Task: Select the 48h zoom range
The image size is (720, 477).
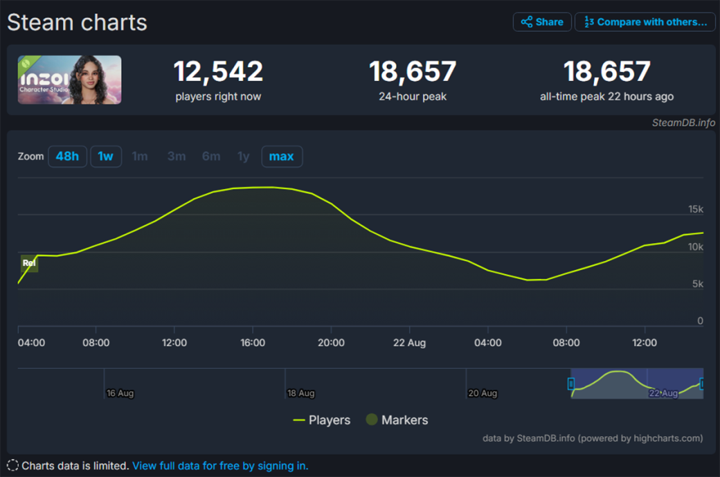Action: pyautogui.click(x=68, y=156)
